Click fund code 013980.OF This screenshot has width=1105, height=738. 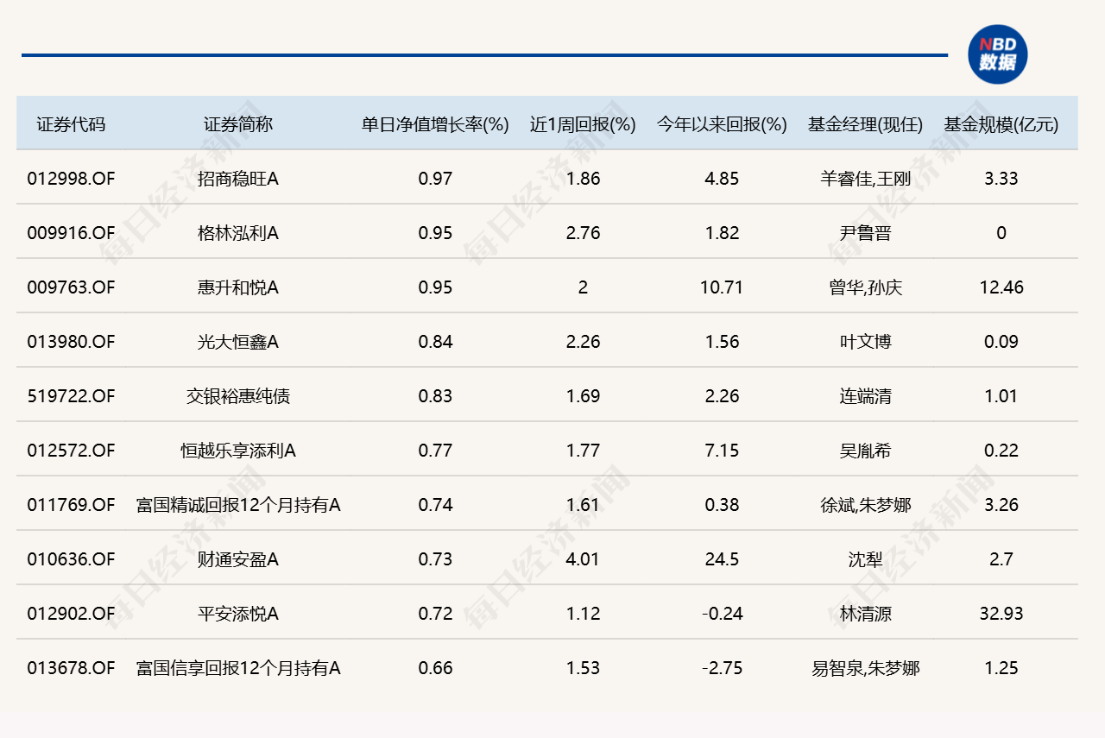click(x=71, y=342)
